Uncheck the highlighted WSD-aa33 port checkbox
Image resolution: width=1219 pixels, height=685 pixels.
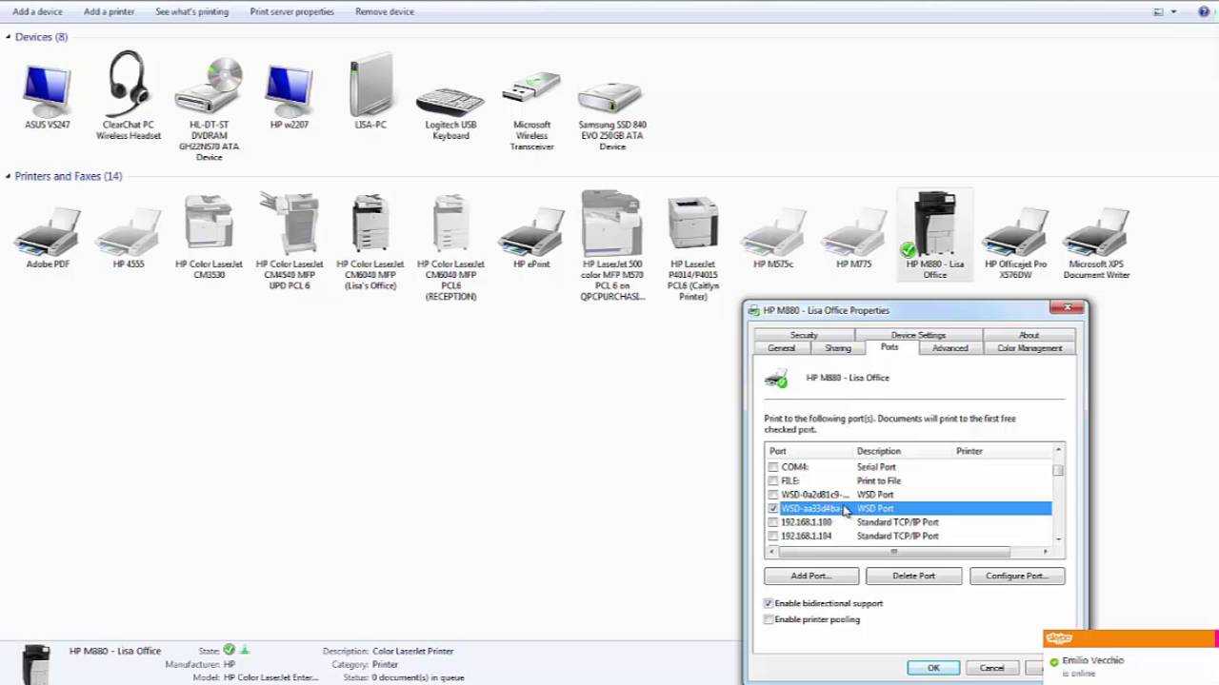(x=773, y=509)
